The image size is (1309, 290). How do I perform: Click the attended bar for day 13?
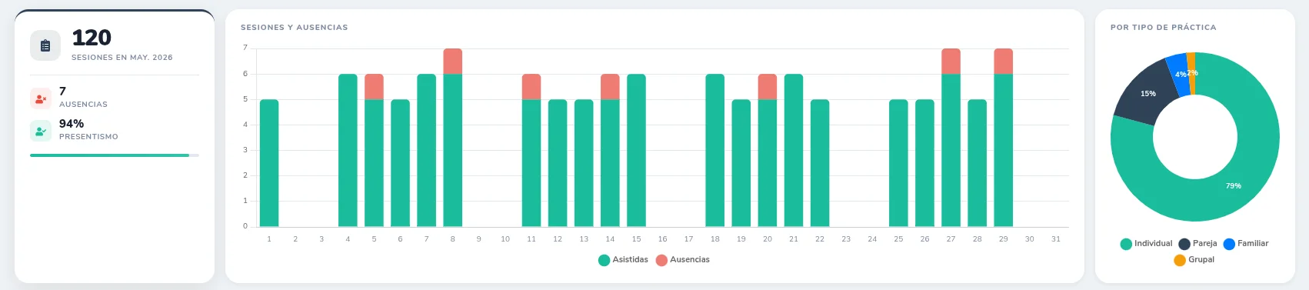pos(584,163)
